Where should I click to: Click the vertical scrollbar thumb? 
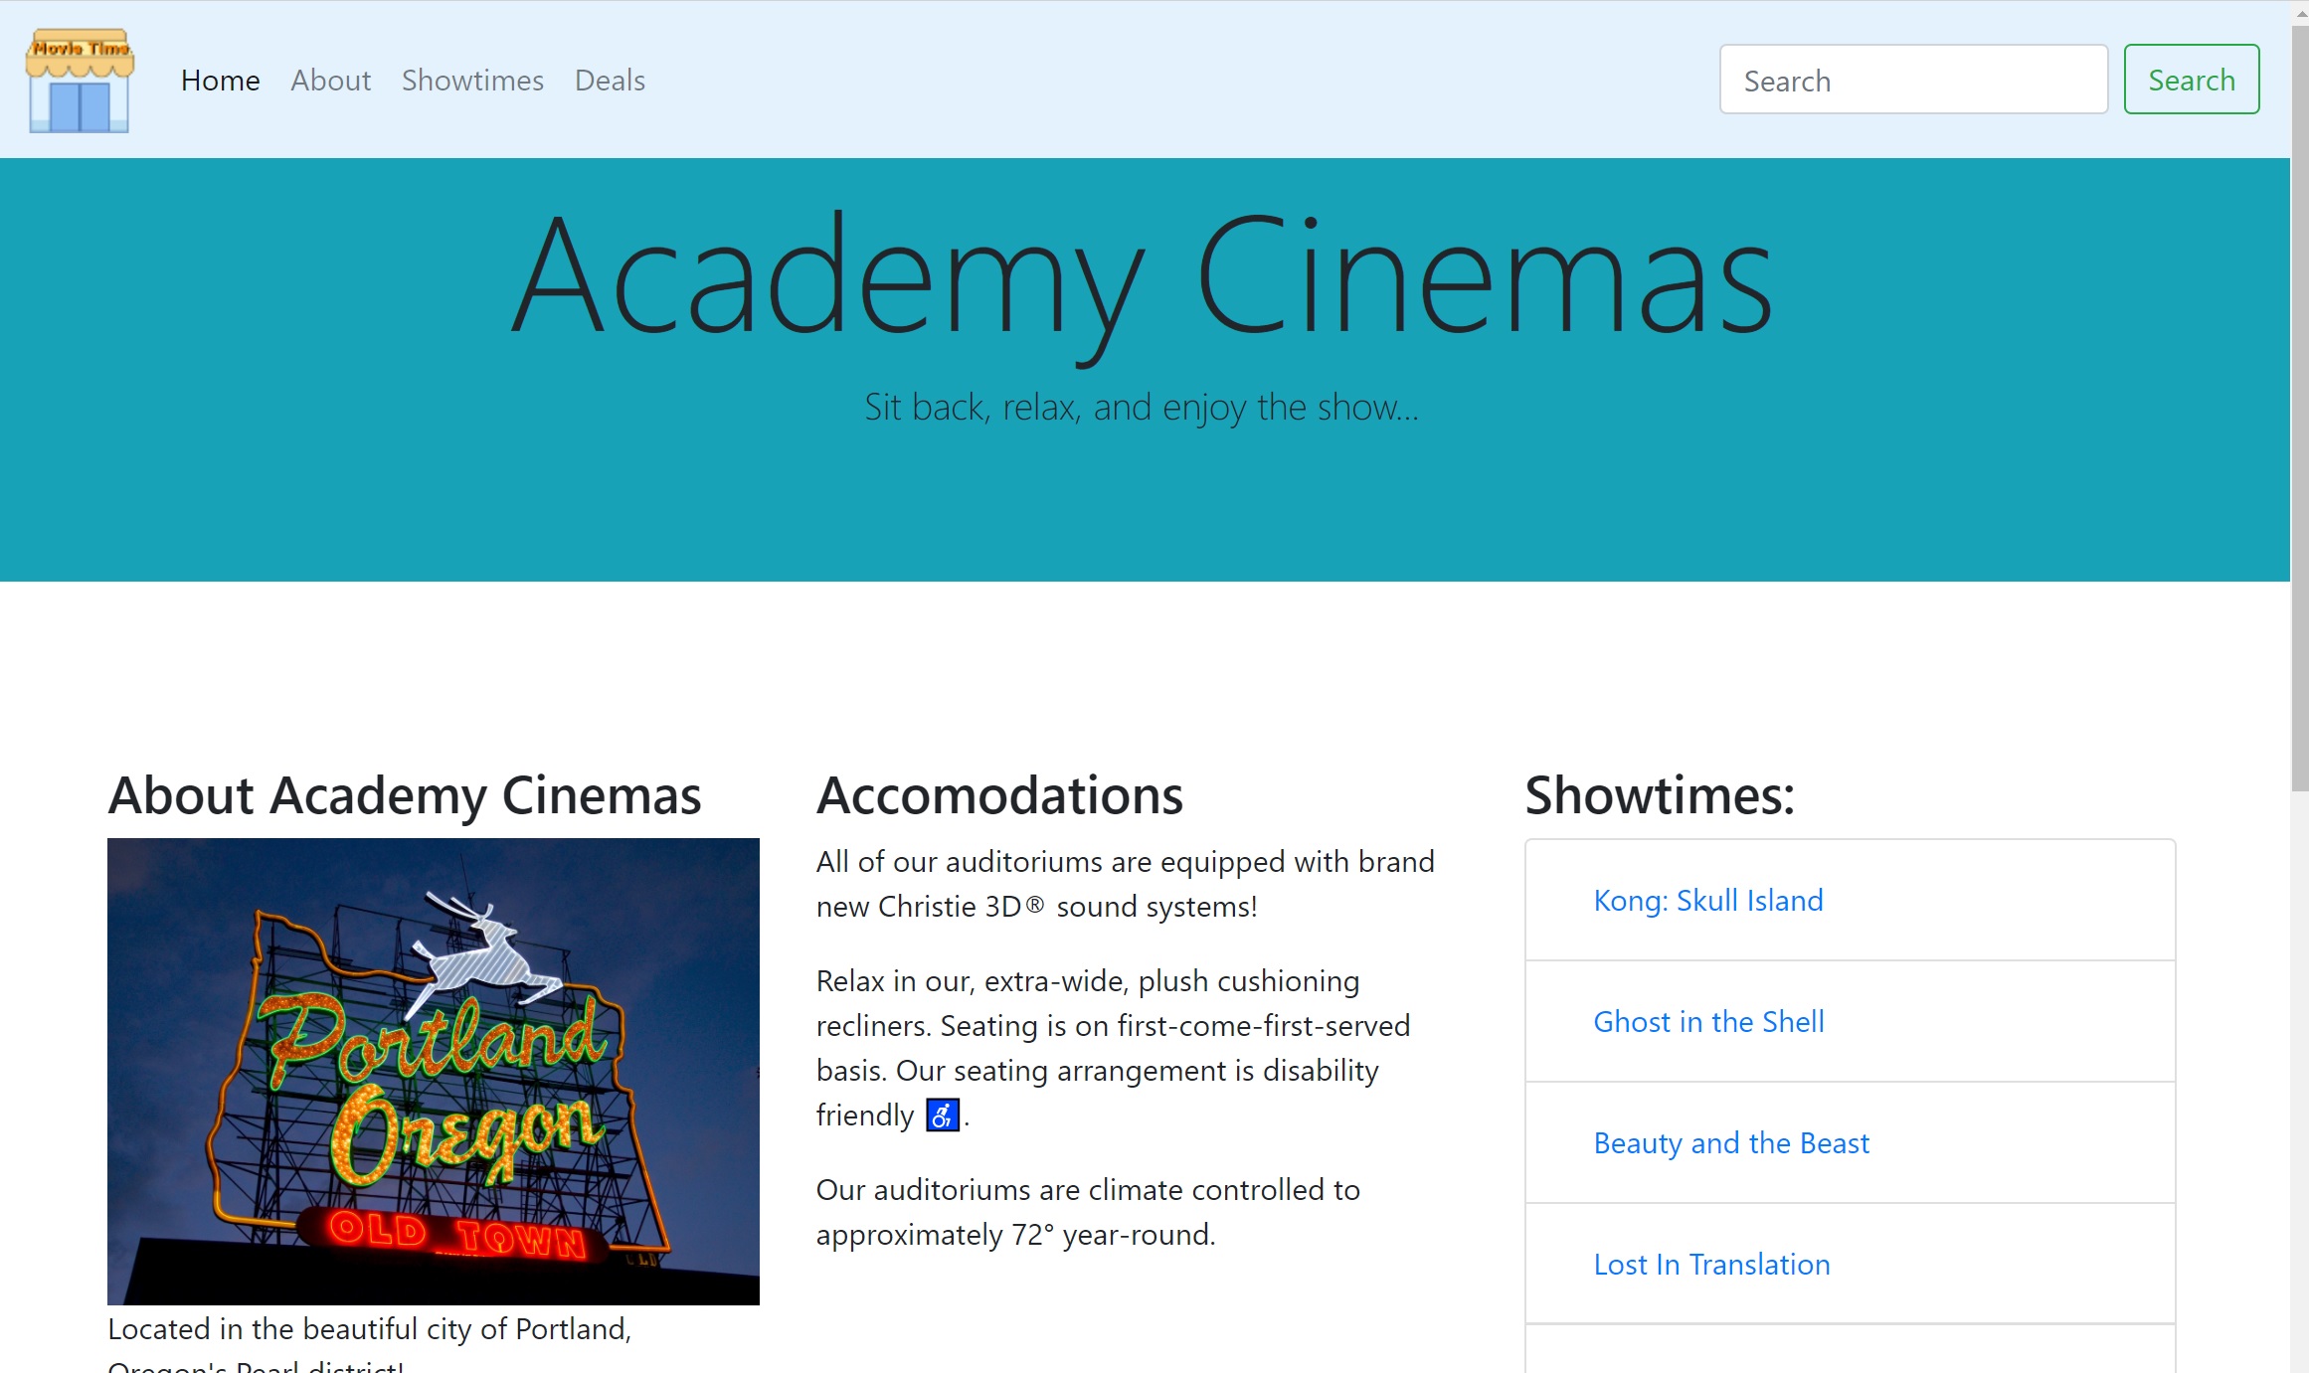coord(2299,408)
